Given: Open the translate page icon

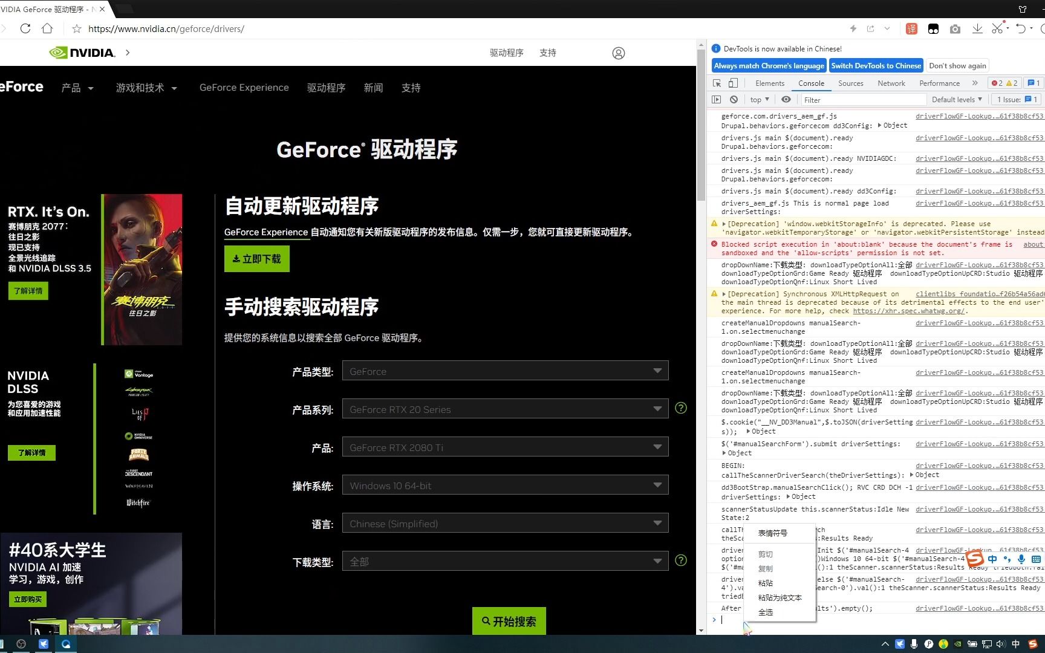Looking at the screenshot, I should (x=911, y=28).
